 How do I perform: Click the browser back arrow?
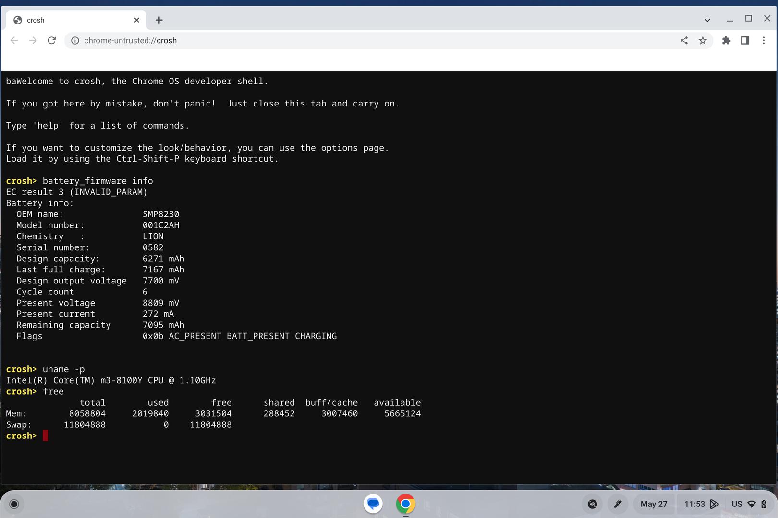14,40
